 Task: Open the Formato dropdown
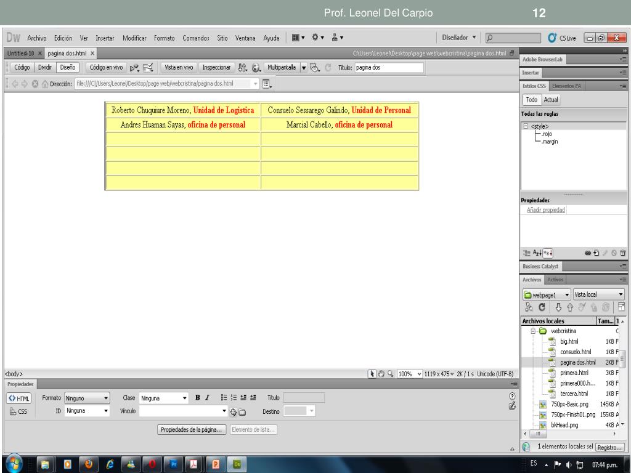coord(87,398)
